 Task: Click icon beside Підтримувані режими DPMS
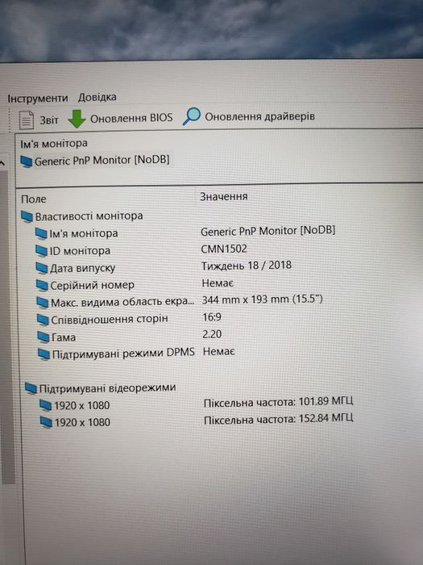(x=44, y=354)
